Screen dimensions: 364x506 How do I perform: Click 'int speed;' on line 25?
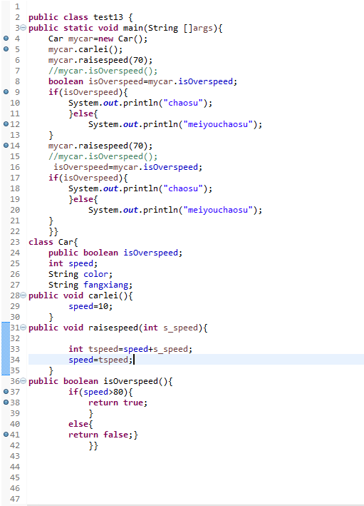[73, 263]
